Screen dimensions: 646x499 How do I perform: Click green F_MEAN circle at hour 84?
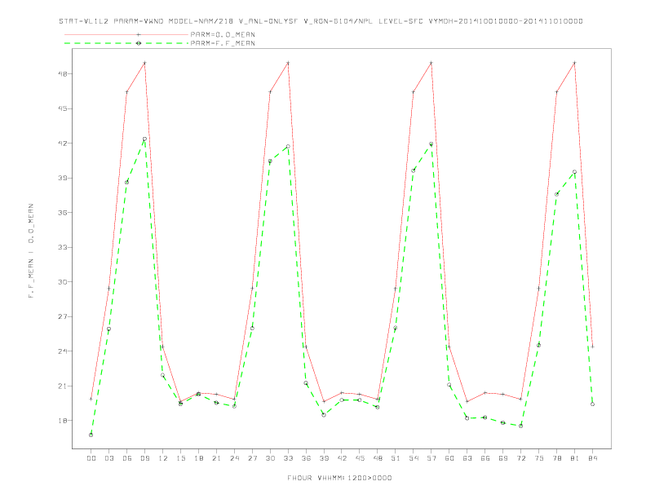point(593,404)
